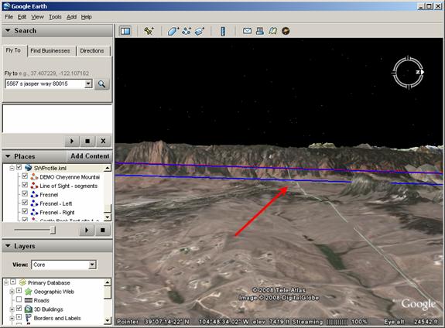Click the Add Placemark pushpin icon
Viewport: 445px width, 328px height.
pos(149,31)
